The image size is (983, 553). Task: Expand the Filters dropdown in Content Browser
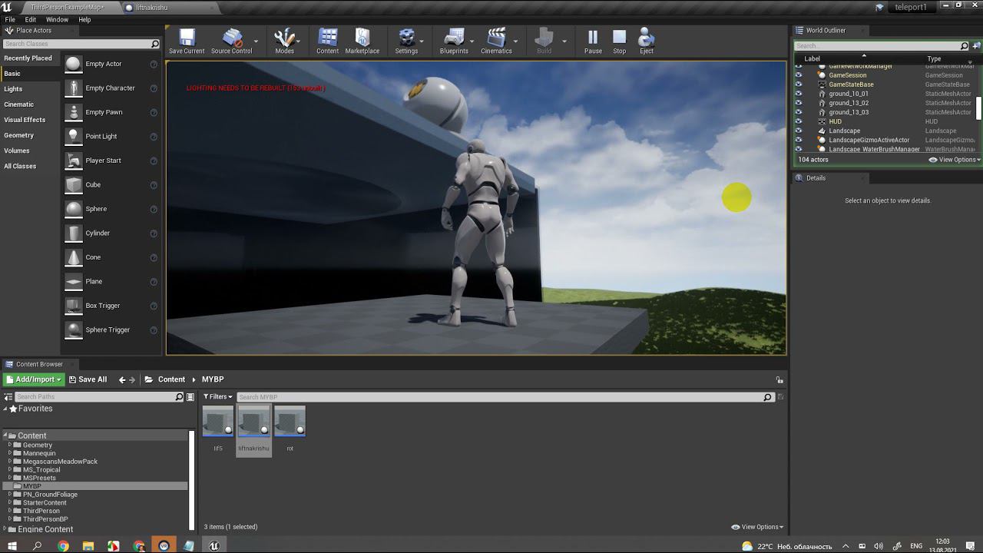(217, 397)
